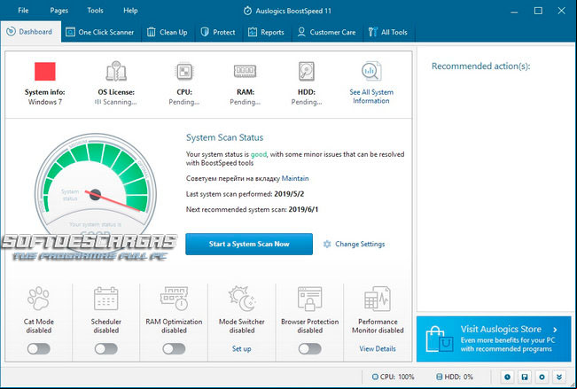Open the Reports tab
Screen dimensions: 577x389
click(266, 33)
